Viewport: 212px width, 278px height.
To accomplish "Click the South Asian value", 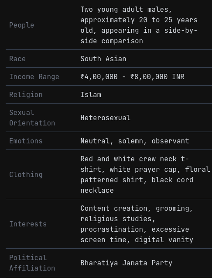I will click(x=103, y=59).
